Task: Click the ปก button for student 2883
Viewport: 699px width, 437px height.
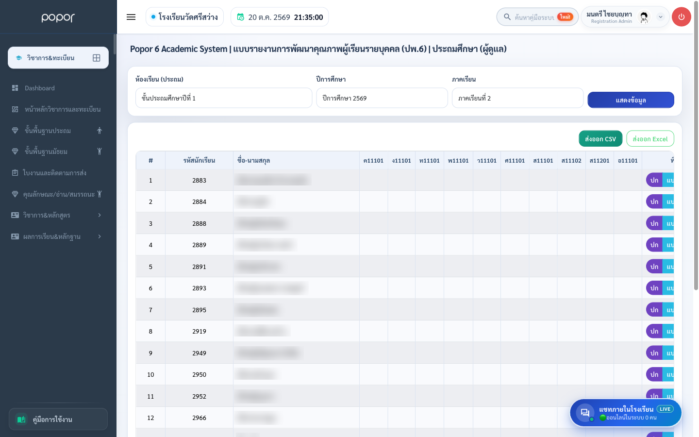Action: [x=654, y=180]
